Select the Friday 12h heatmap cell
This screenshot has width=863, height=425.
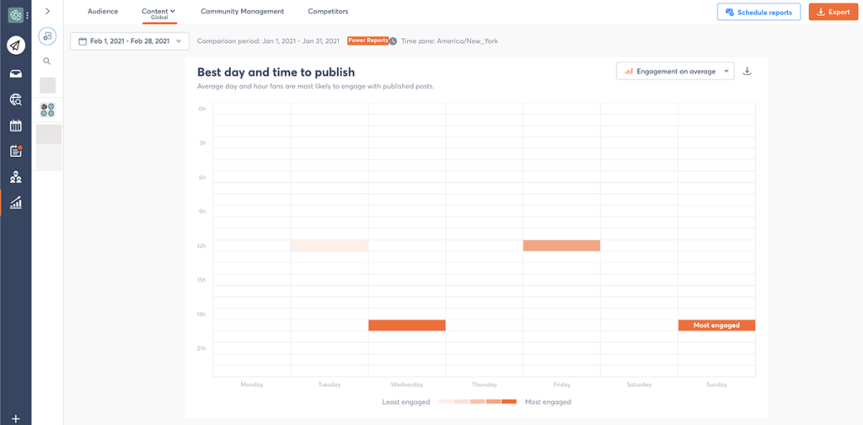561,245
